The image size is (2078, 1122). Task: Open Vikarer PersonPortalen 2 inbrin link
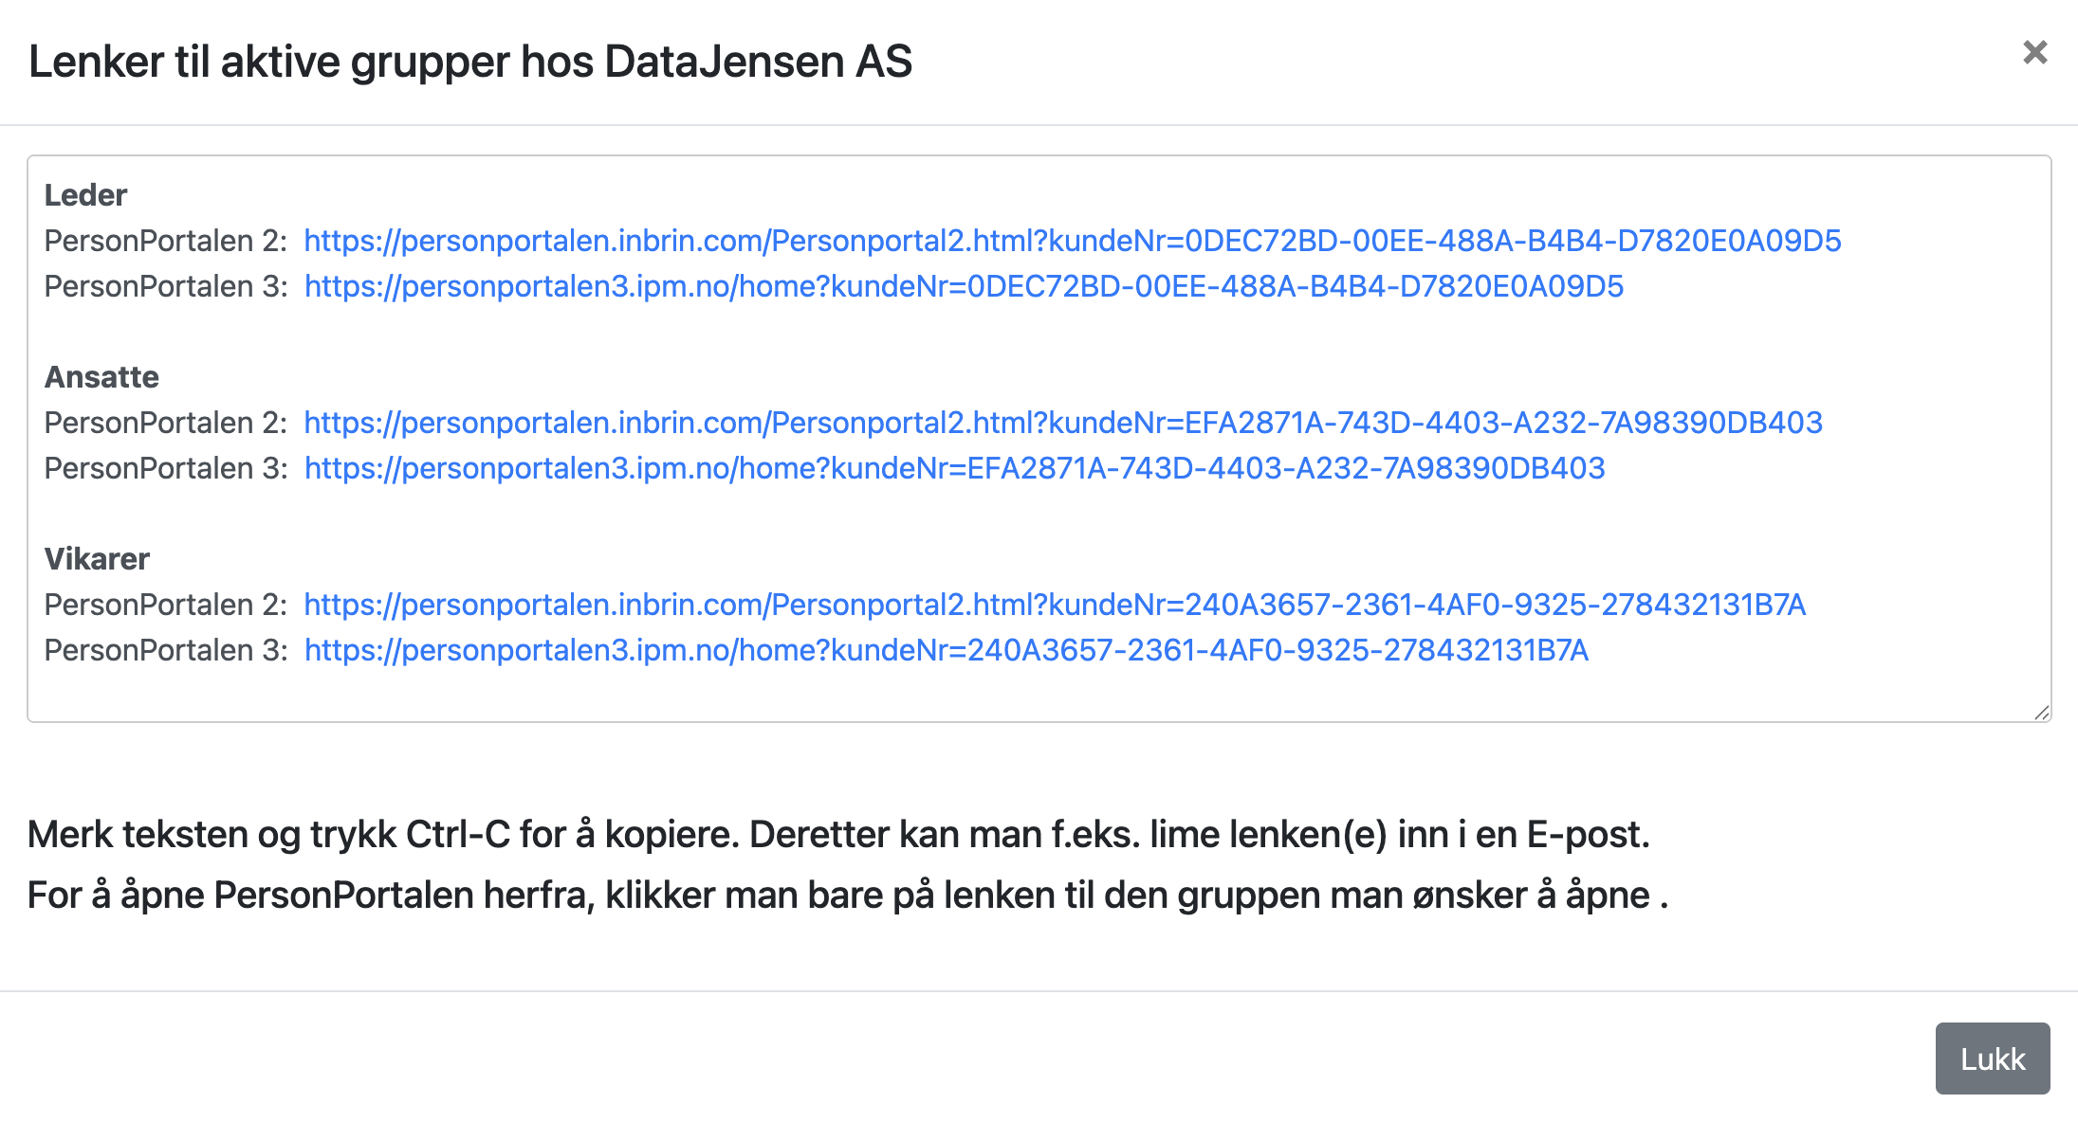click(x=1055, y=605)
